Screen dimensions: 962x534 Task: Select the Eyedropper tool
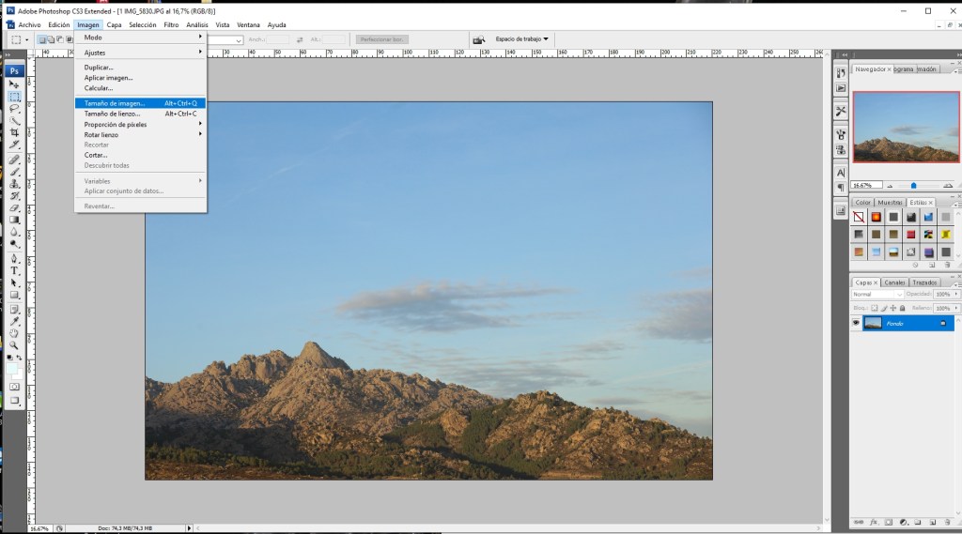point(15,320)
